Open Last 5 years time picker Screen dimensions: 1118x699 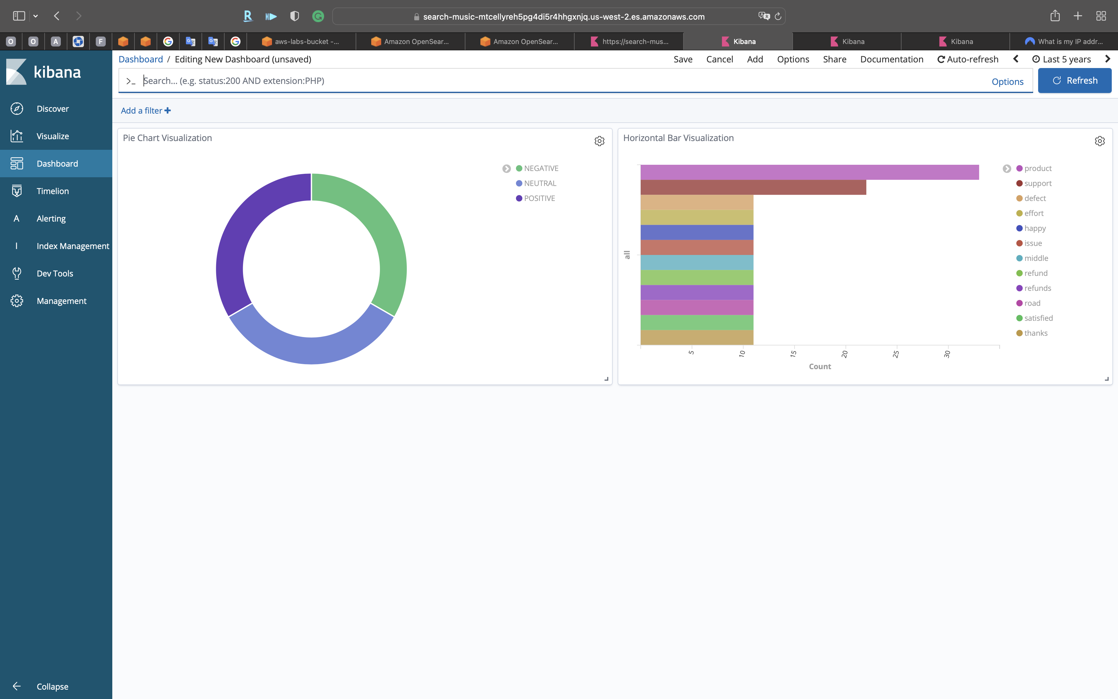point(1062,59)
